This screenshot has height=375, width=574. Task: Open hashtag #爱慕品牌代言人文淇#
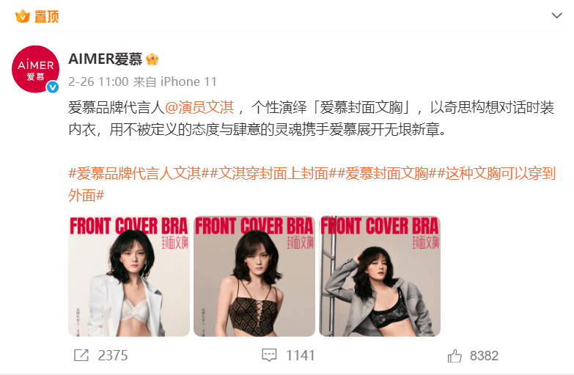pos(139,173)
